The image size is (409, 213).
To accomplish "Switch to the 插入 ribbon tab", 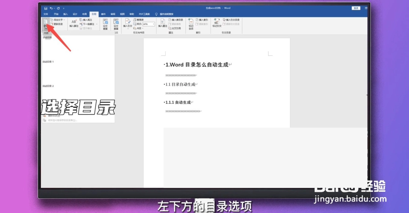I will pos(66,14).
